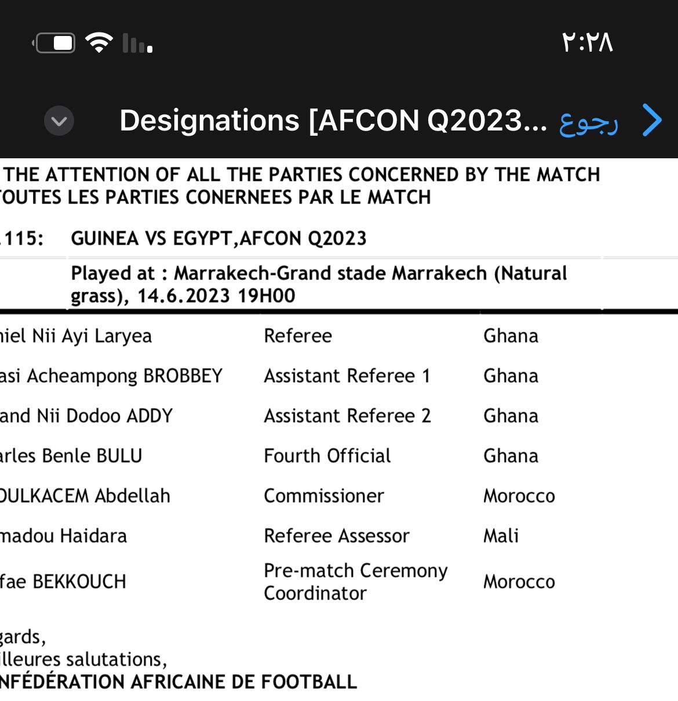Tap the blue forward chevron arrow
Viewport: 678px width, 701px height.
coord(652,120)
